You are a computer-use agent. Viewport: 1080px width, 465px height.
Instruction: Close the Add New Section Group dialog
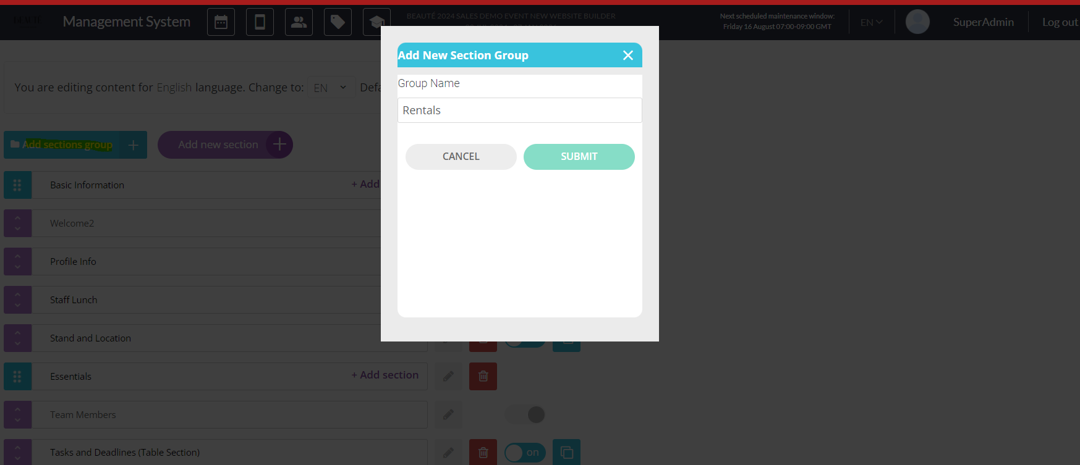(627, 56)
